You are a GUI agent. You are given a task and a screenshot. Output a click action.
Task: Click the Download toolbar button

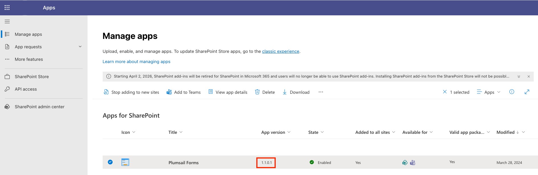pyautogui.click(x=296, y=92)
